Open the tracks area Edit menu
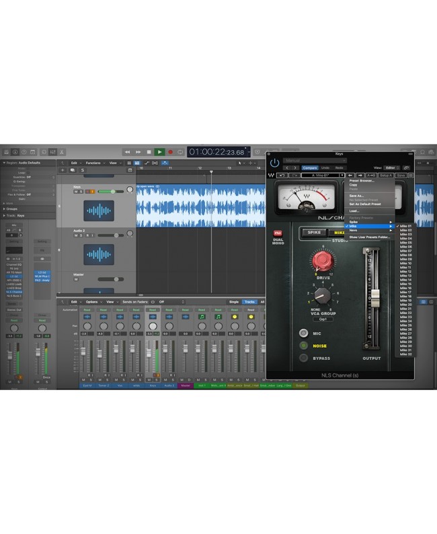This screenshot has width=437, height=534. coord(76,163)
